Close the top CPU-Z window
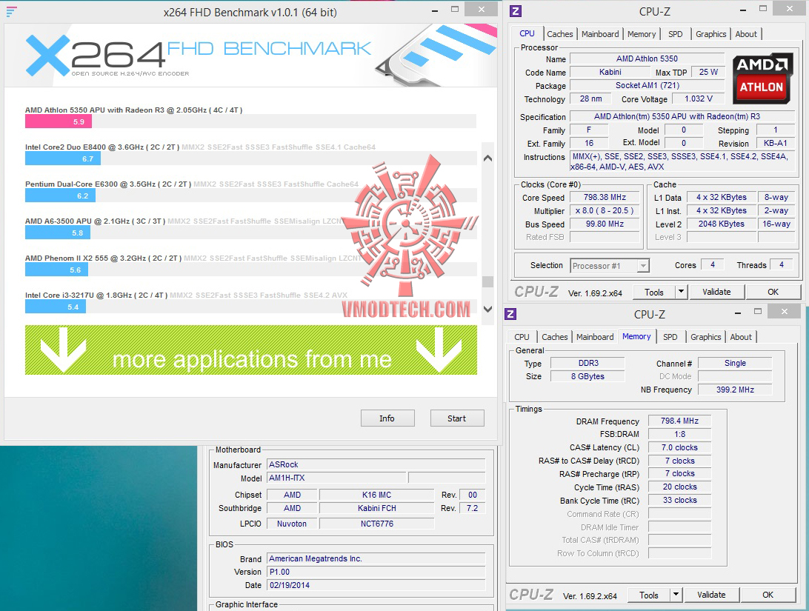The width and height of the screenshot is (809, 611). (790, 9)
